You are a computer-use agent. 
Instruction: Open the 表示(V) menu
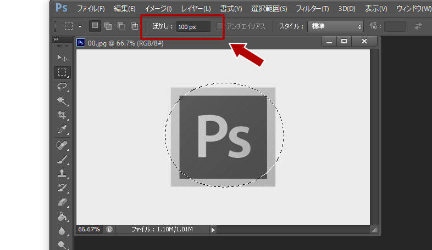[376, 9]
